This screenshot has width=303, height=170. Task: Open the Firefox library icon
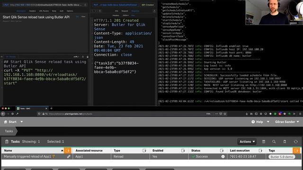251,114
